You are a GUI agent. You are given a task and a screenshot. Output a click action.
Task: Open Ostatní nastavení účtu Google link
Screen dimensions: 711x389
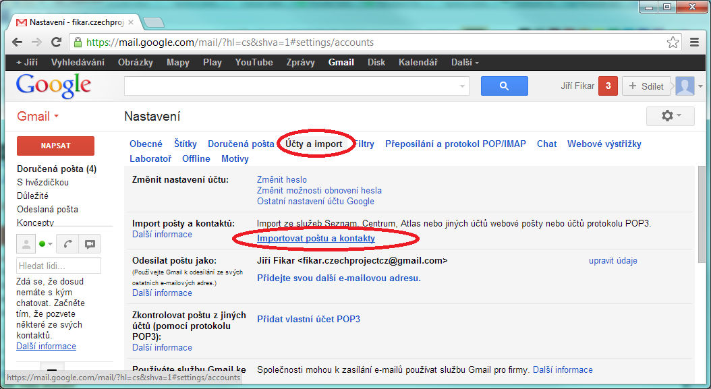[x=316, y=202]
